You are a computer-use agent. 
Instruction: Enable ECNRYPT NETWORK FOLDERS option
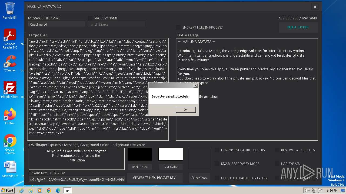click(x=217, y=150)
